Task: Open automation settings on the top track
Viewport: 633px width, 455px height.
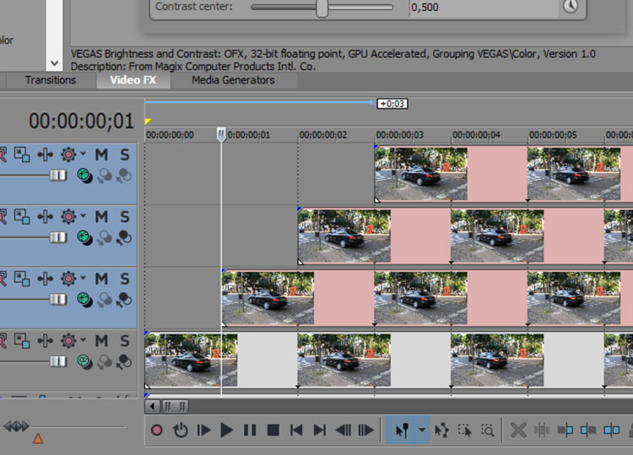Action: tap(46, 154)
